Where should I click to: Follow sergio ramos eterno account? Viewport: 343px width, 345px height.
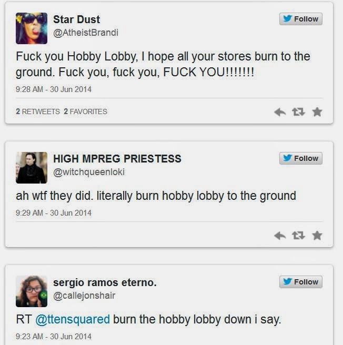pyautogui.click(x=300, y=282)
